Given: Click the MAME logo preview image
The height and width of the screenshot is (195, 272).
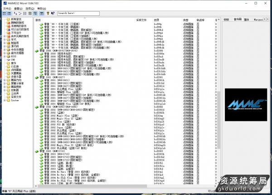Looking at the screenshot, I should pyautogui.click(x=246, y=105).
